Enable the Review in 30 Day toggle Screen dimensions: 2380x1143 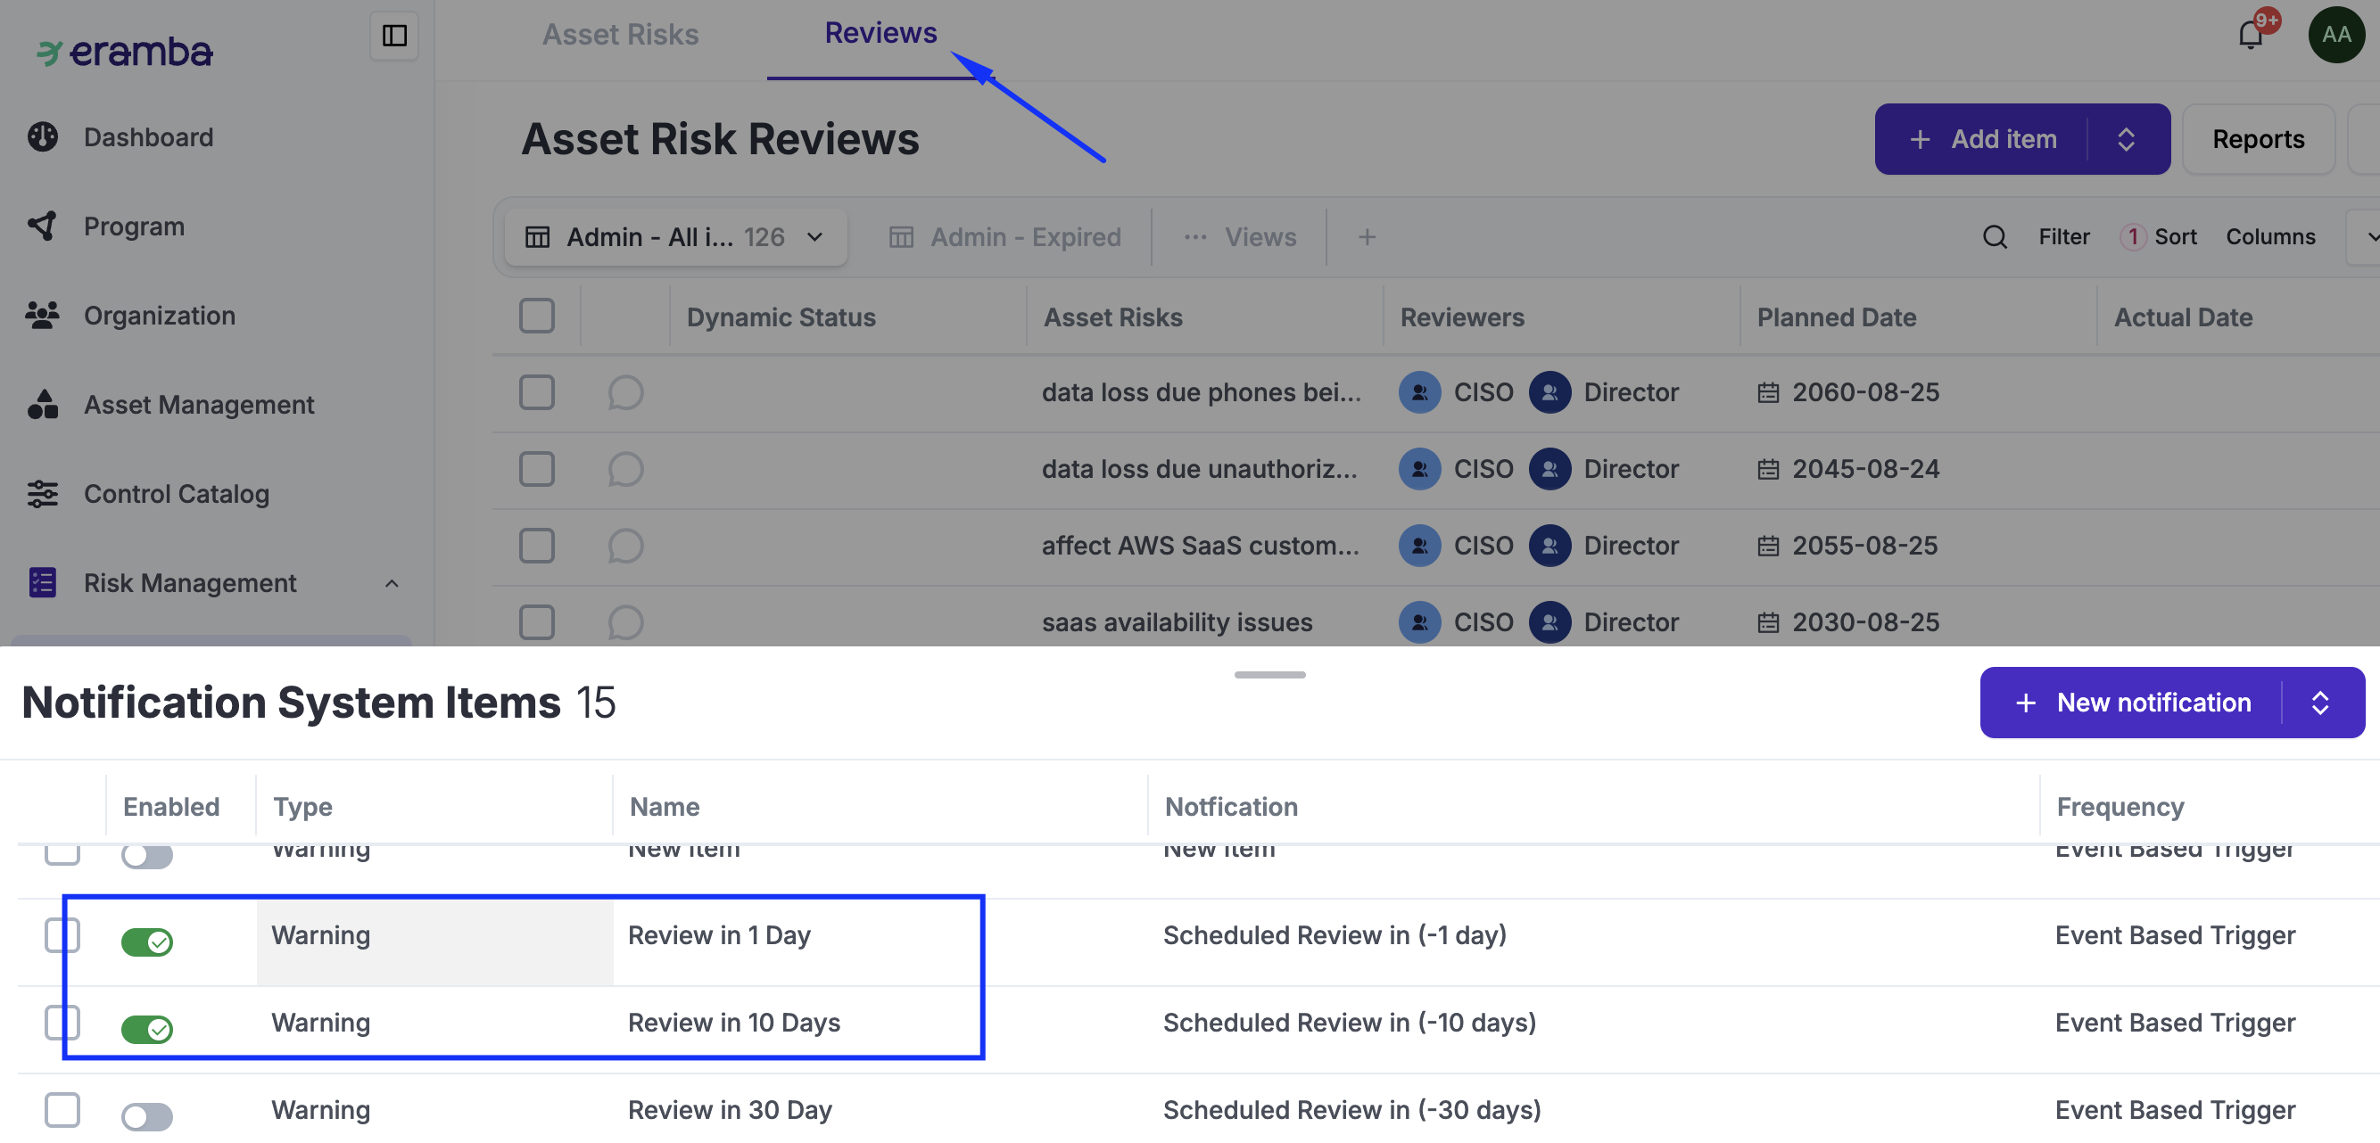(x=147, y=1116)
